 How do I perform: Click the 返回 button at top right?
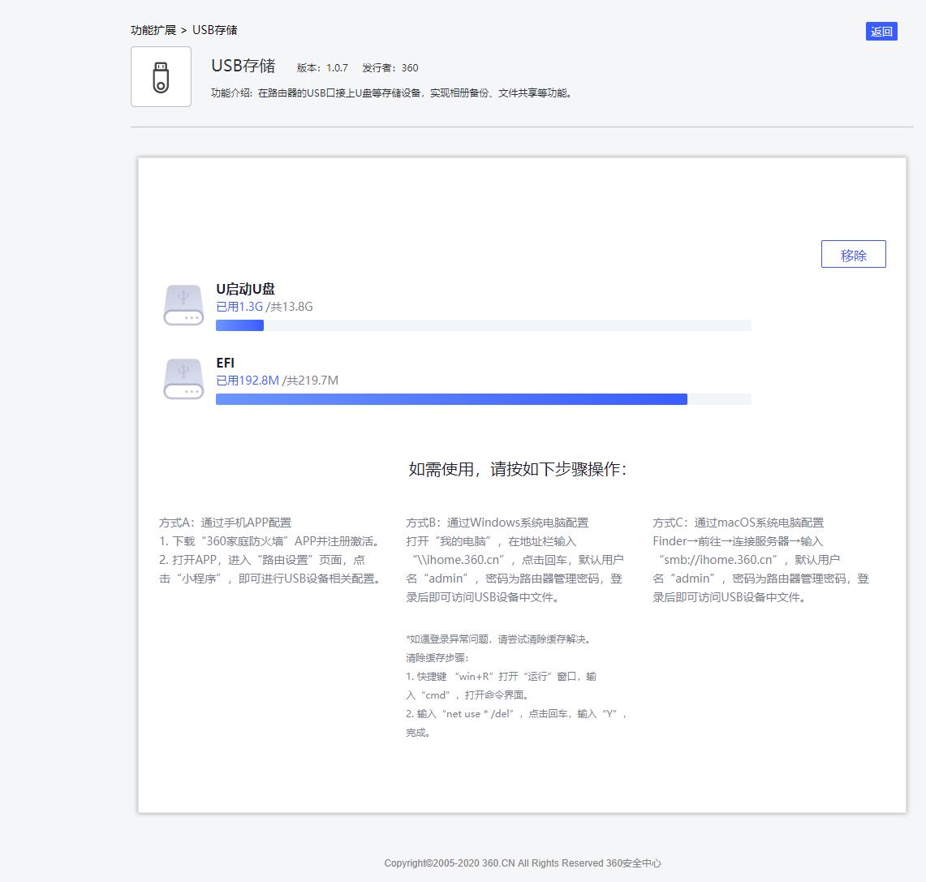(881, 31)
